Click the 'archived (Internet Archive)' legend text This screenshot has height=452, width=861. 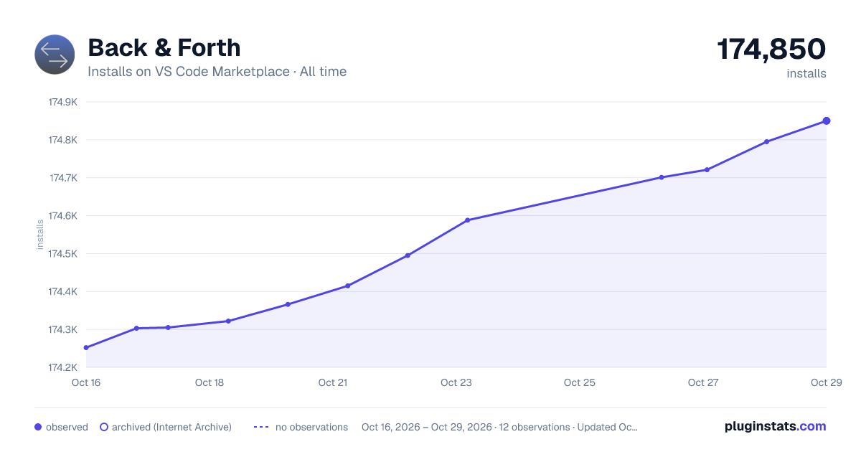click(x=171, y=427)
